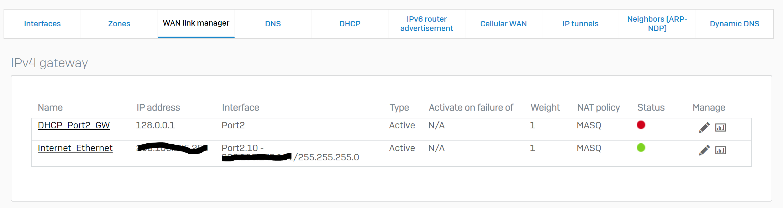This screenshot has height=208, width=783.
Task: Go to the DNS tab
Action: pos(273,24)
